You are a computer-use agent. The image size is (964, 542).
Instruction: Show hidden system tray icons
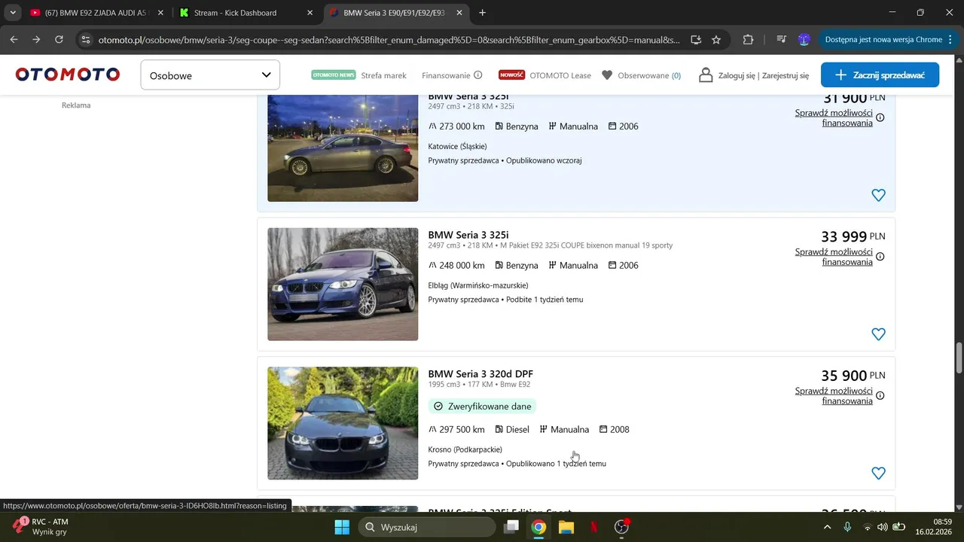coord(827,527)
